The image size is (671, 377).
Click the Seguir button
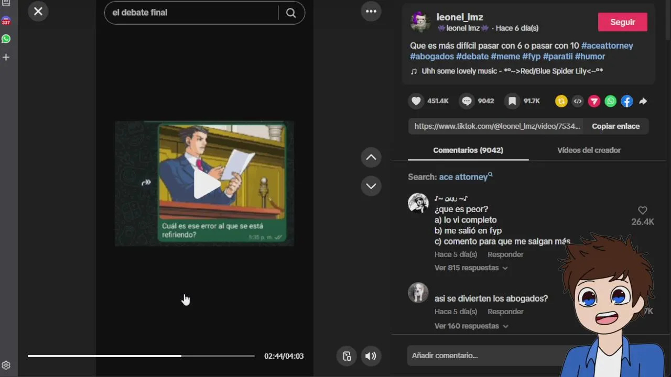(x=623, y=22)
